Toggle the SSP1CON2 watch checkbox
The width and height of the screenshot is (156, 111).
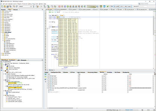[x=49, y=82]
